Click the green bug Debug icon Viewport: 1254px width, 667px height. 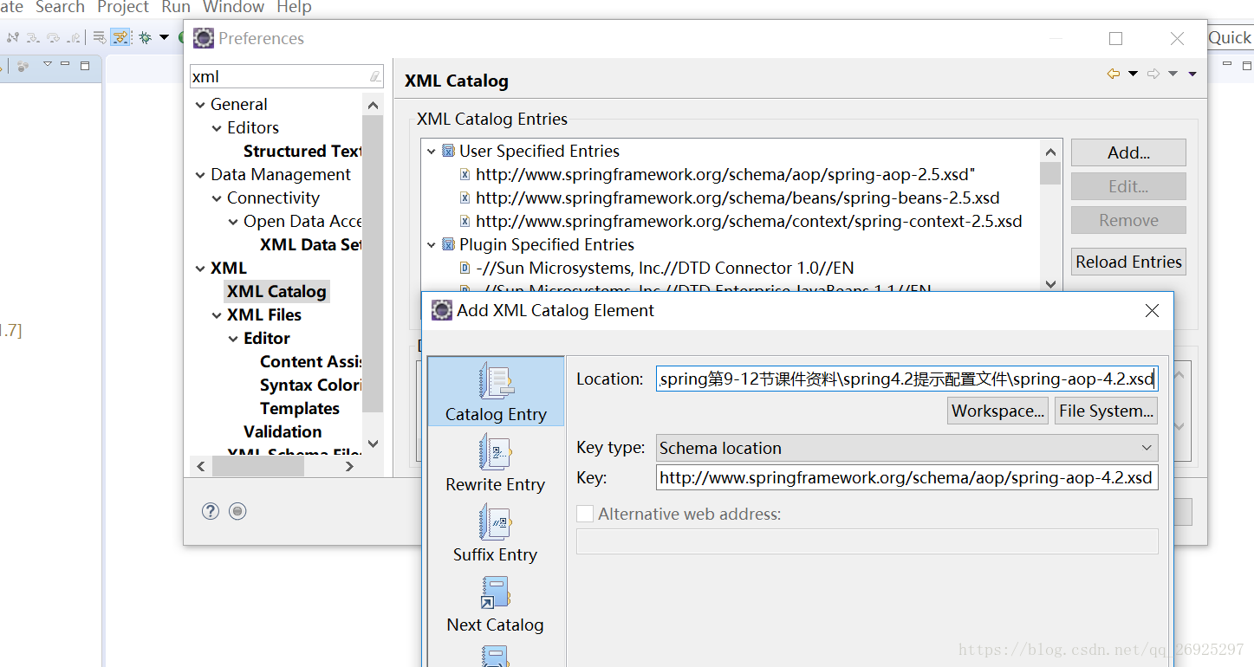[x=145, y=37]
